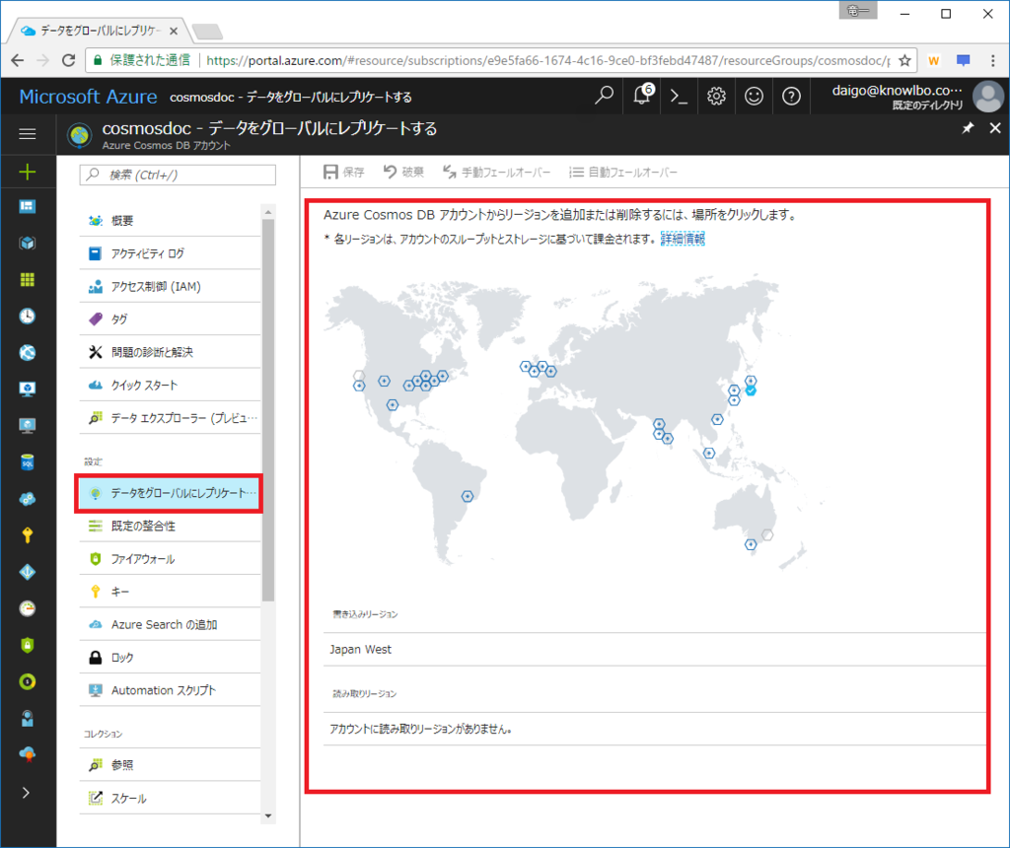Select the Southeast Asia region marker

pyautogui.click(x=708, y=454)
